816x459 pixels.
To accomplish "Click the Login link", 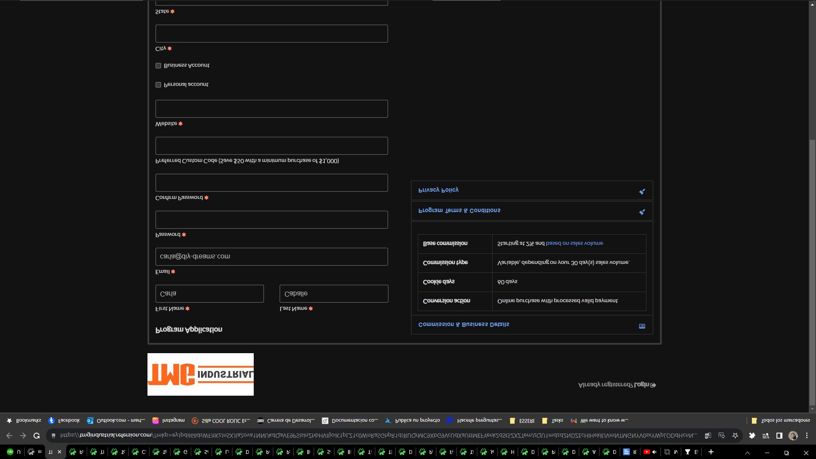I will tap(645, 385).
